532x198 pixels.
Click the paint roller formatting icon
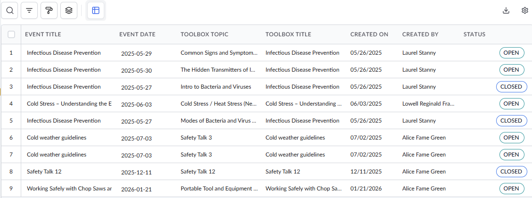pos(49,10)
